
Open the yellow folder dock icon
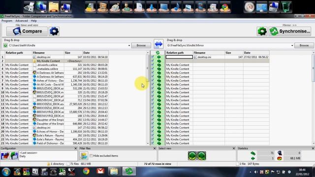54,7
